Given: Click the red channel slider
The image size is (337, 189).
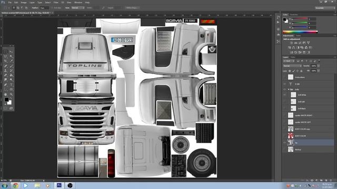Looking at the screenshot, I should tap(300, 19).
